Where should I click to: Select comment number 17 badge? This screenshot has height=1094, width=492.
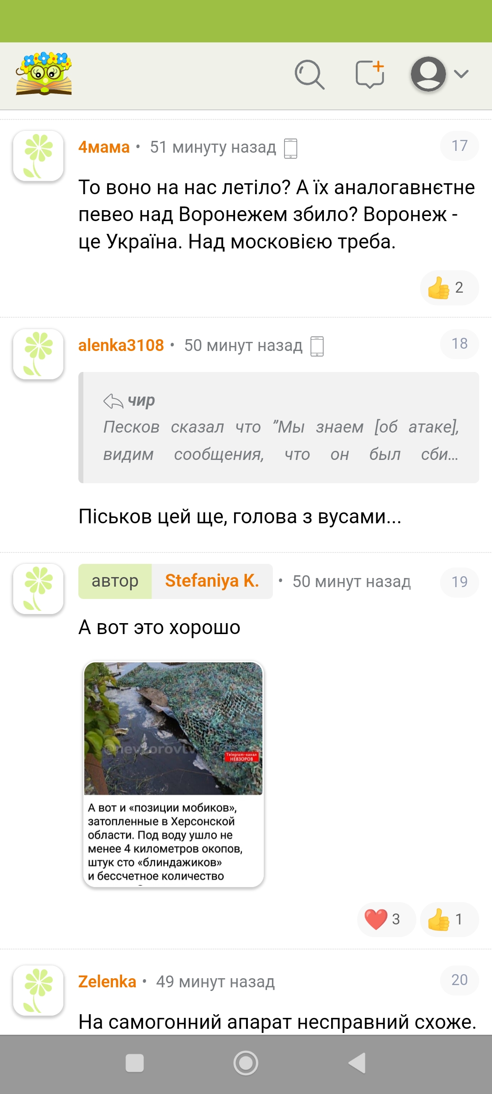coord(459,146)
